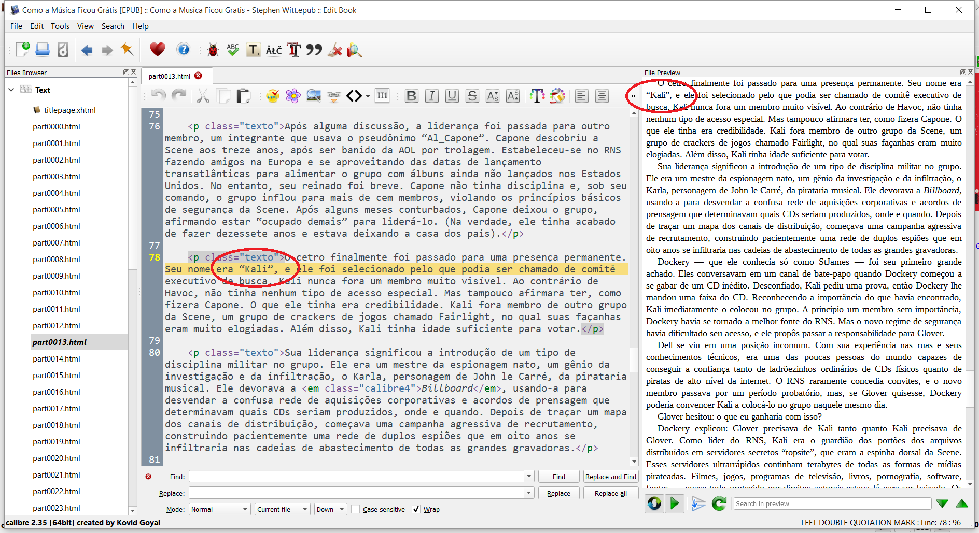The height and width of the screenshot is (533, 979).
Task: Expand the Replace field history dropdown
Action: click(529, 493)
